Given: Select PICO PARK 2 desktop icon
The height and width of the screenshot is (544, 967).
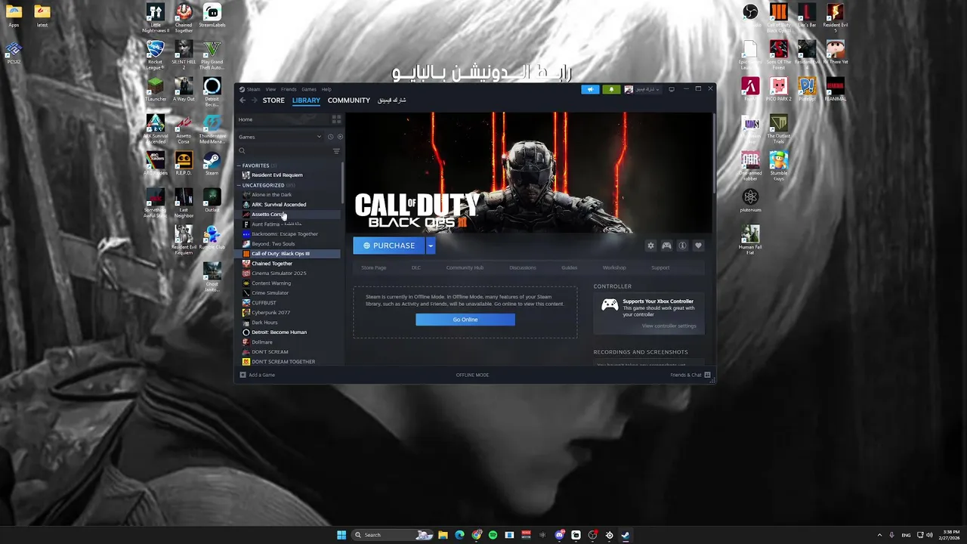Looking at the screenshot, I should tap(779, 90).
